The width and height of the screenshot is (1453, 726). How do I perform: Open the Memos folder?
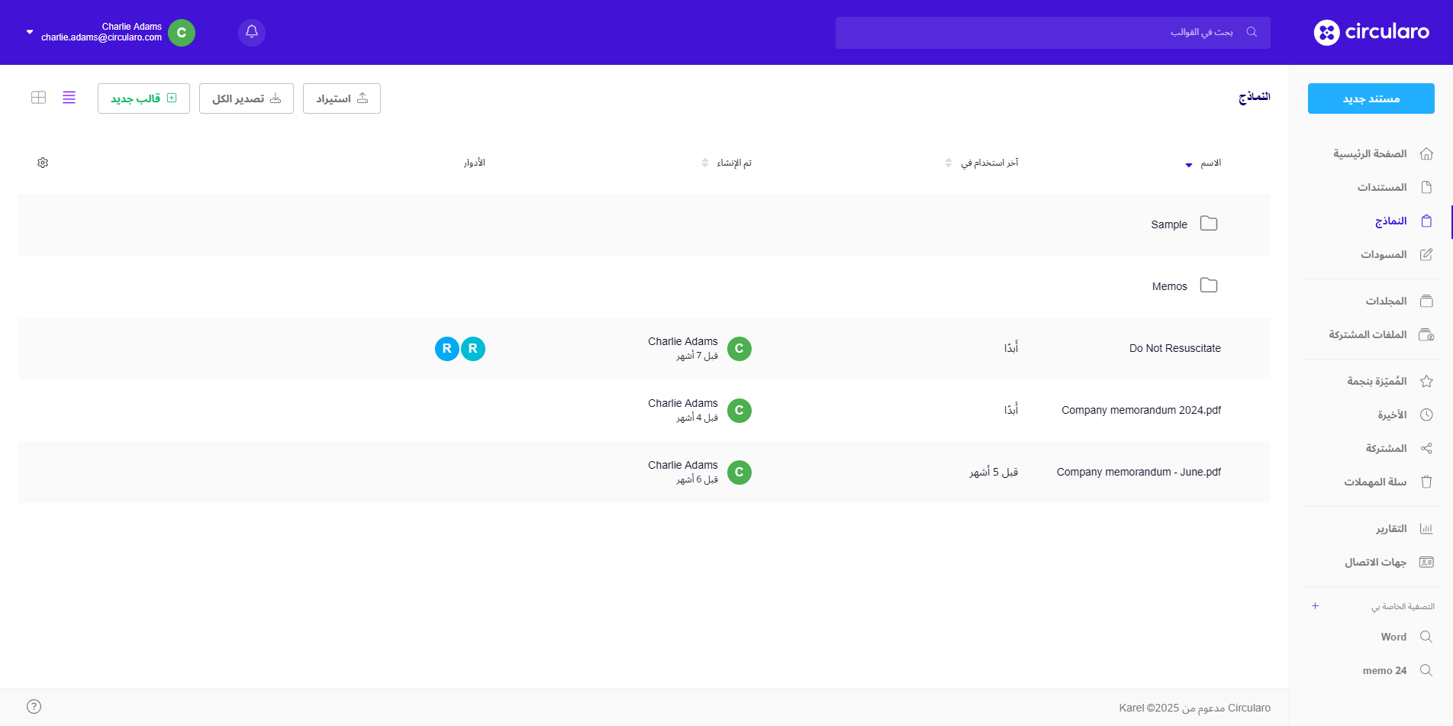coord(1170,286)
